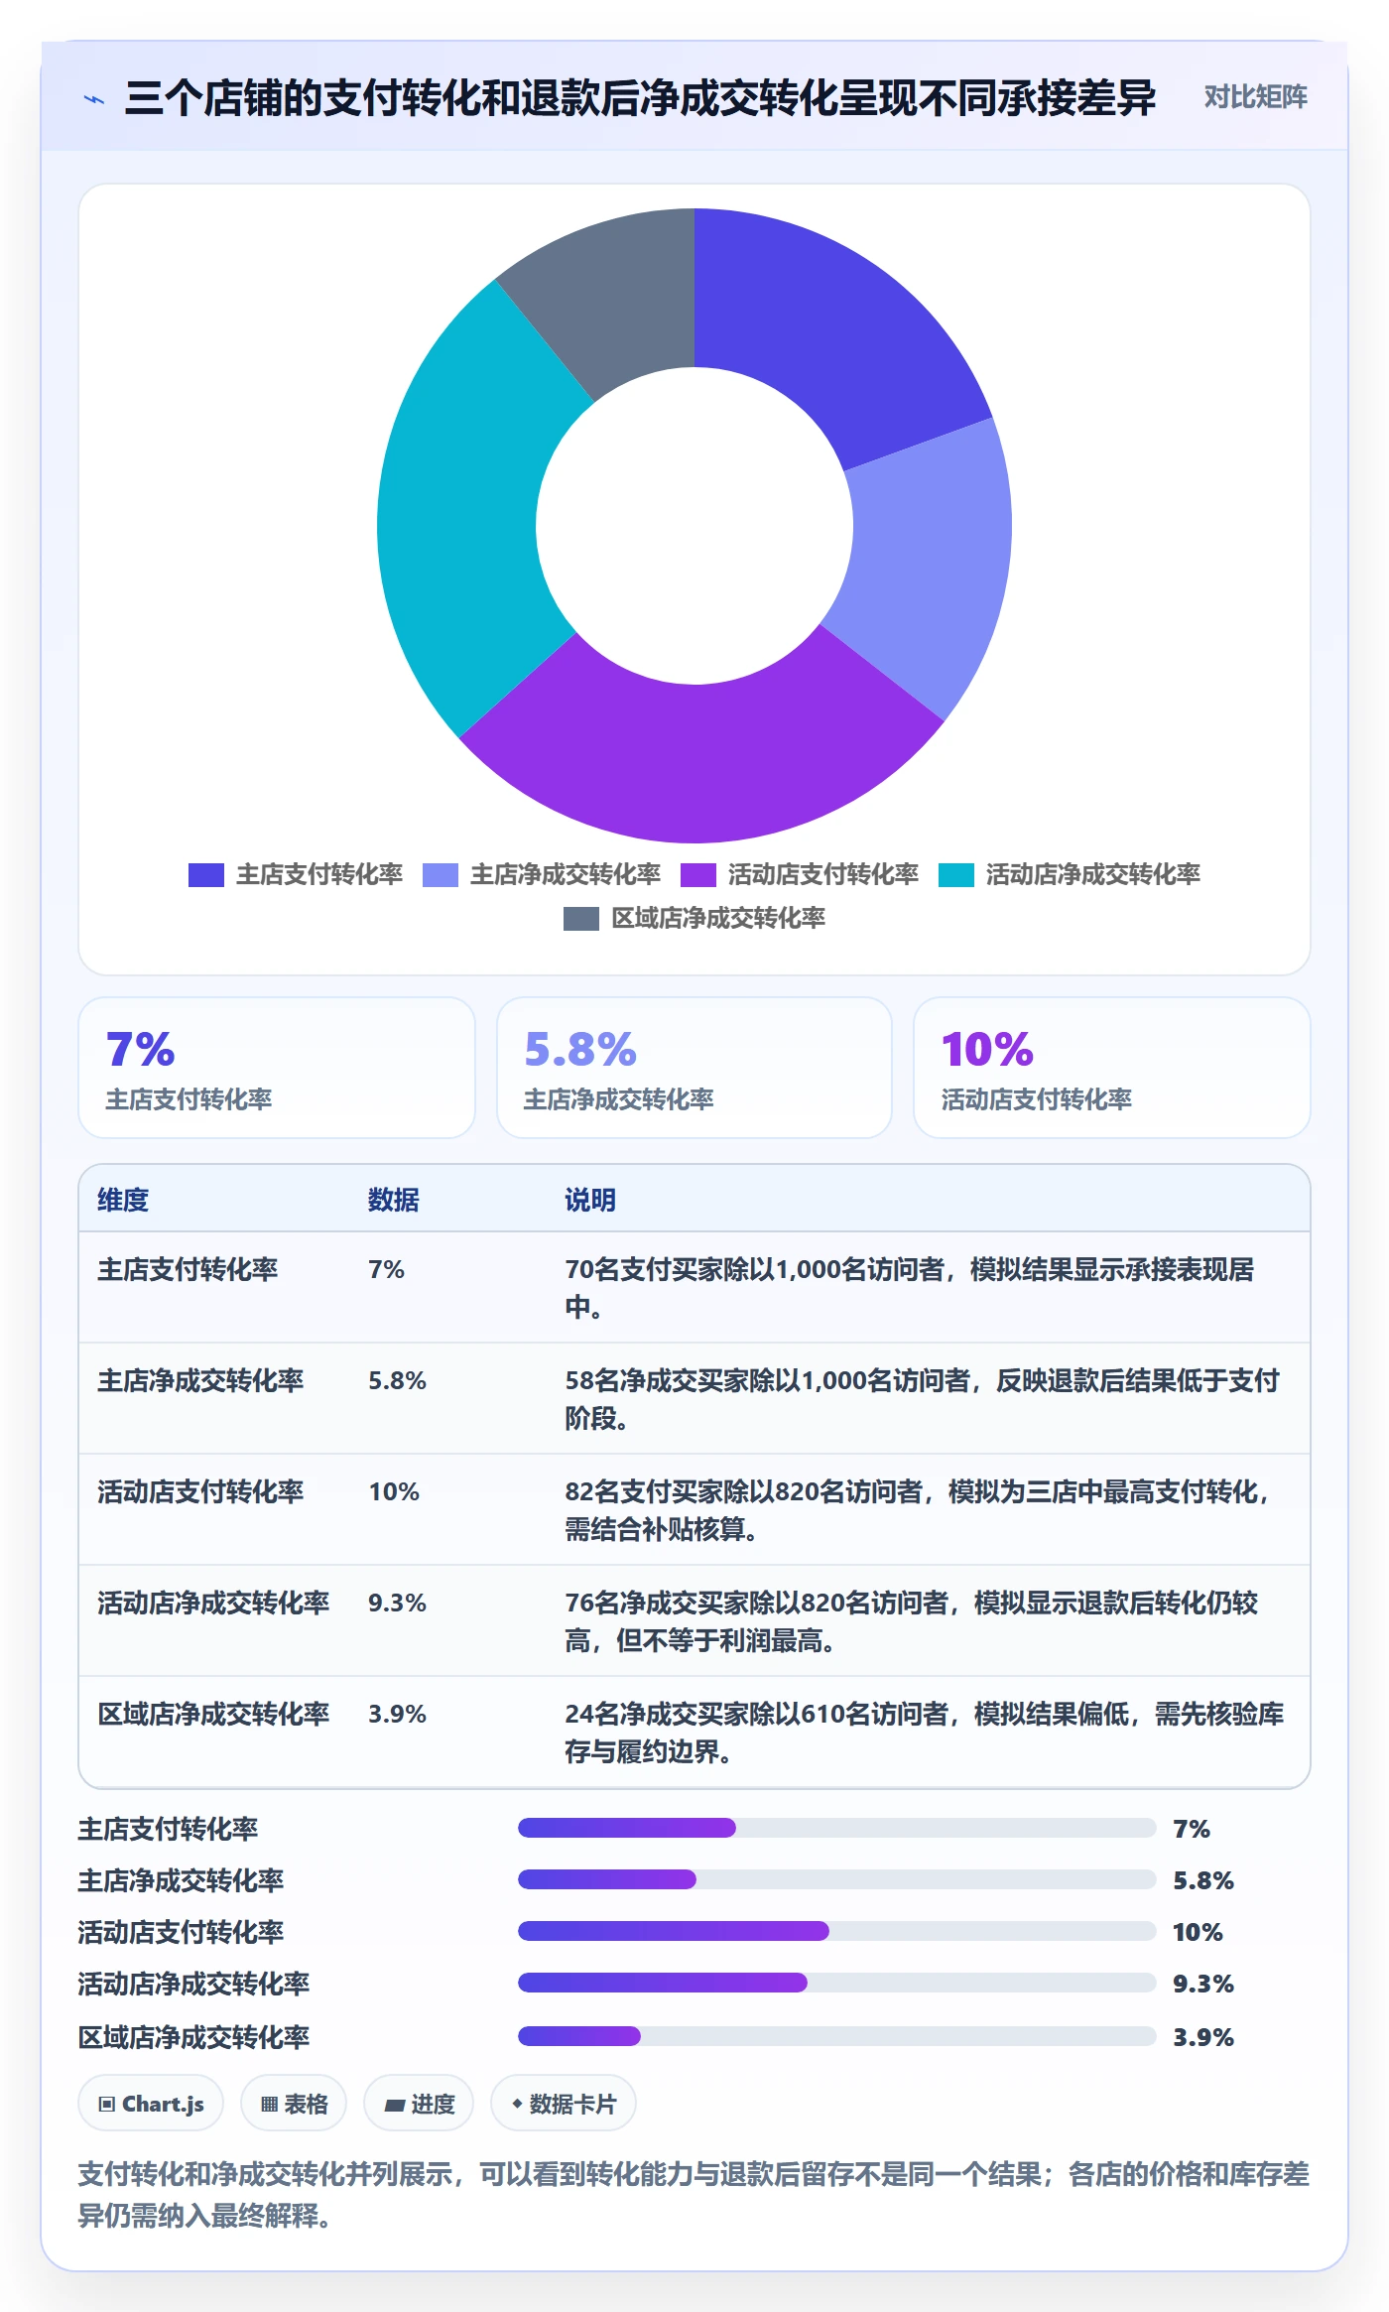Click the 区域店净成交转化率 legend text
The height and width of the screenshot is (2312, 1389).
(x=718, y=919)
